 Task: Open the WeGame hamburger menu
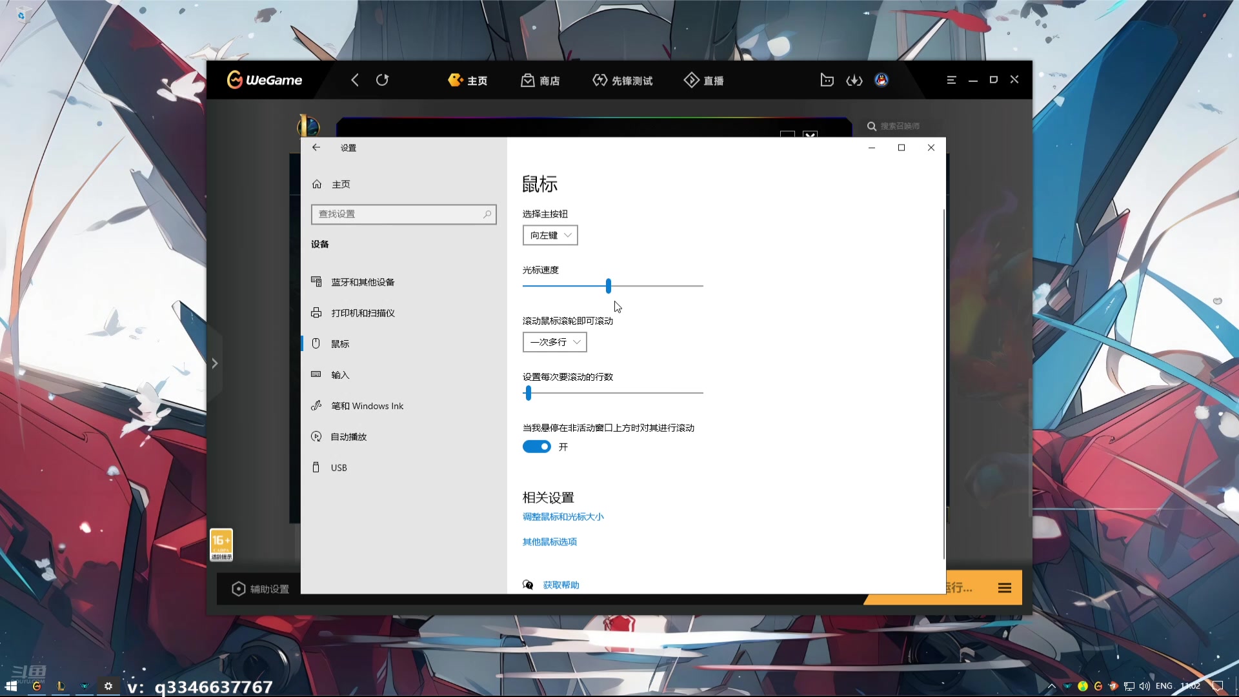(951, 80)
